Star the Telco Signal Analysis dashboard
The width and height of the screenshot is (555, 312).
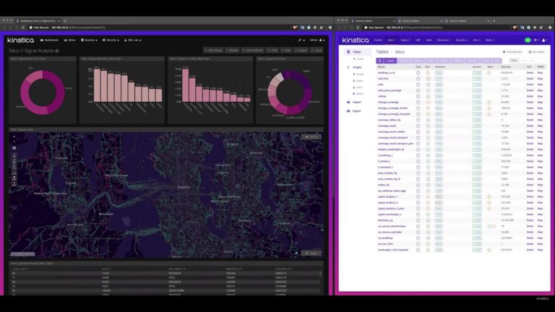point(57,51)
